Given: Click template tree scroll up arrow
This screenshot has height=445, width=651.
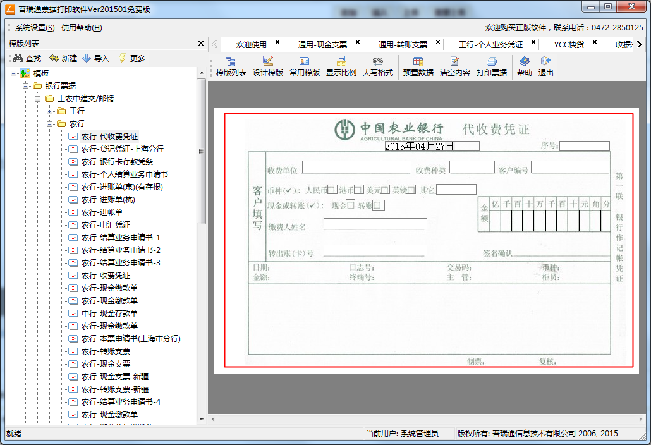Looking at the screenshot, I should click(202, 73).
